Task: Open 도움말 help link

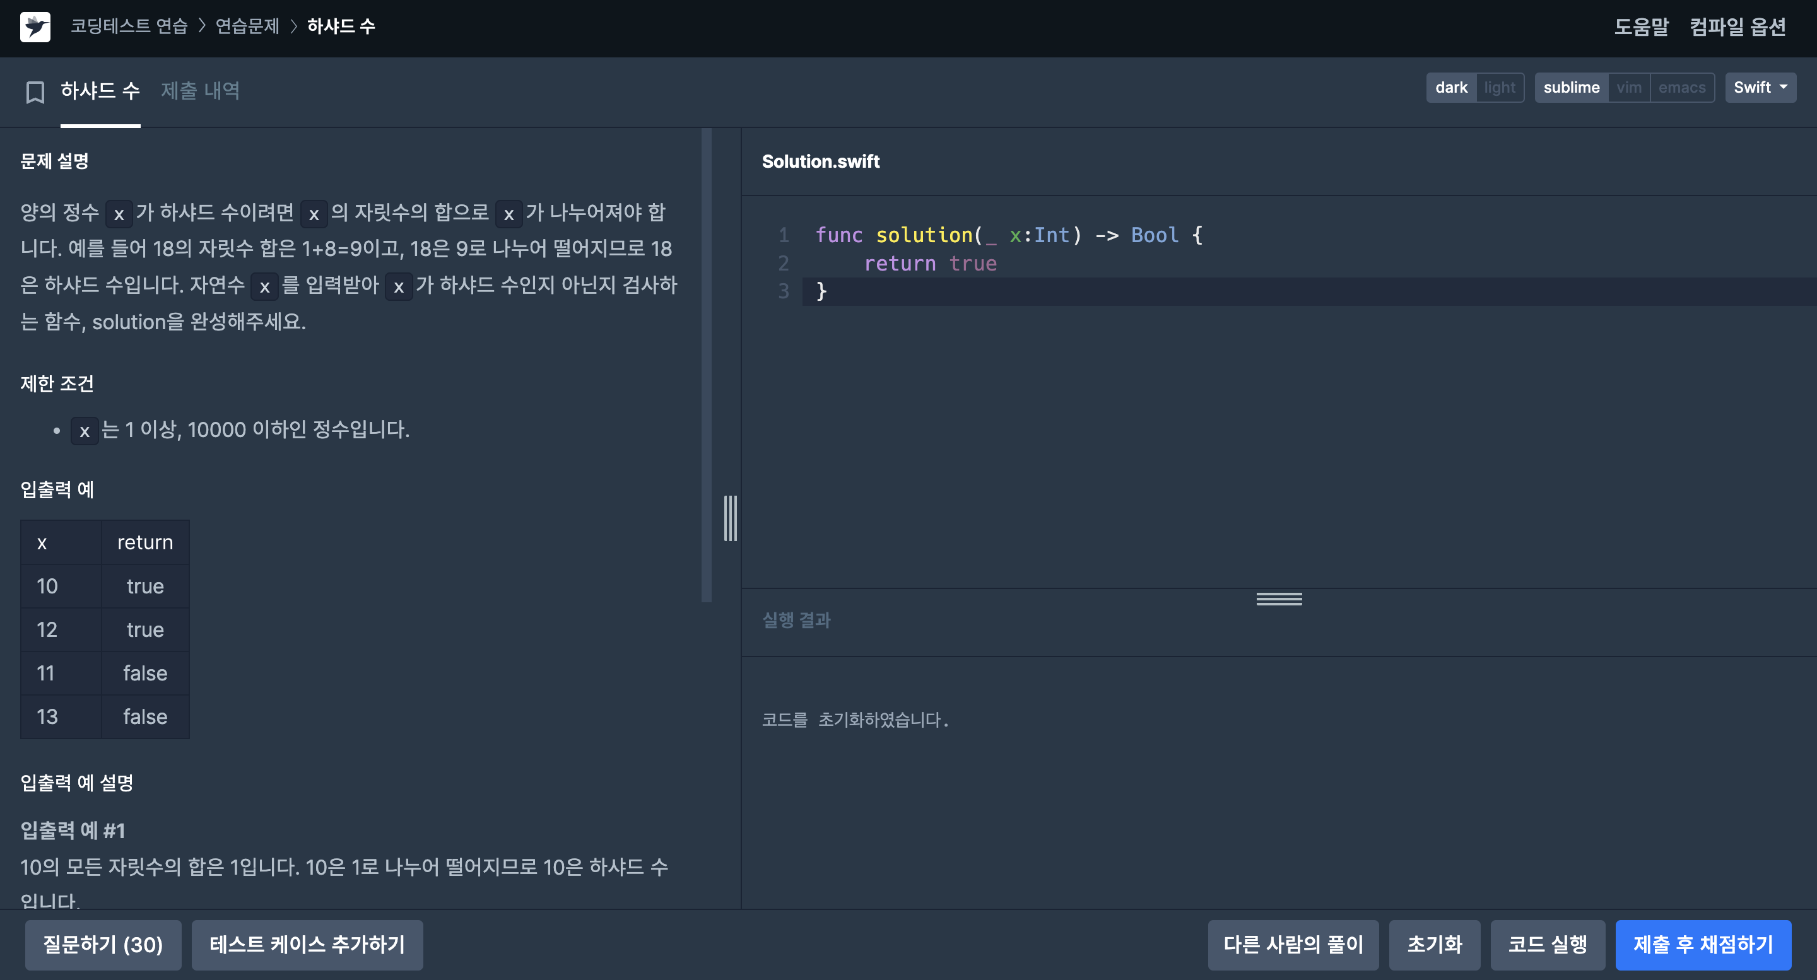Action: (x=1640, y=26)
